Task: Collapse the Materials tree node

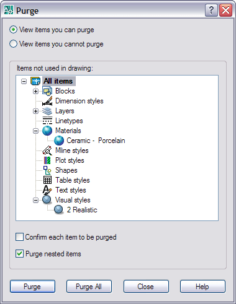Action: pos(35,131)
